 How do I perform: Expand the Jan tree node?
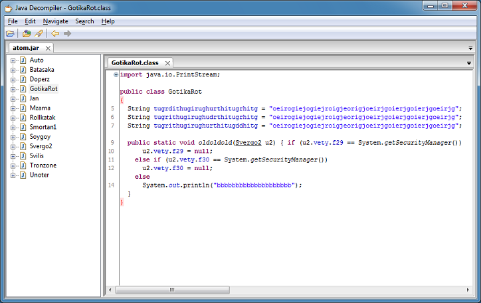click(x=13, y=99)
